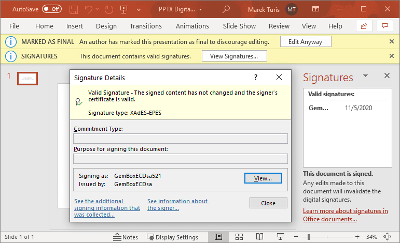This screenshot has height=243, width=400.
Task: Click the Edit Anyway button
Action: (x=305, y=42)
